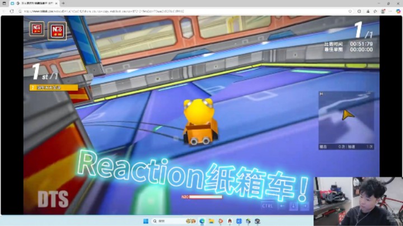This screenshot has height=226, width=403.
Task: Click the lap counter '1 /1'
Action: [363, 30]
